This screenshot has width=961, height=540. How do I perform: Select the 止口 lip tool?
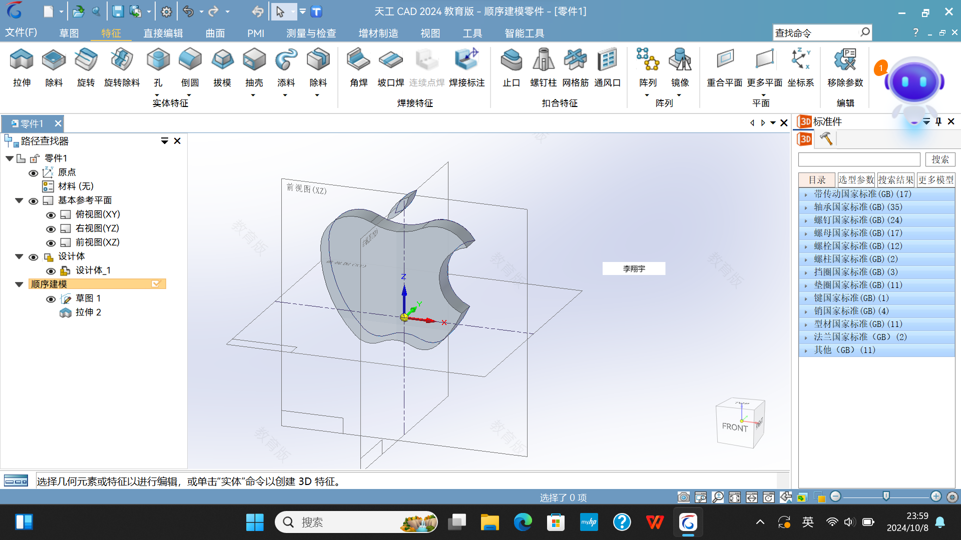click(512, 67)
